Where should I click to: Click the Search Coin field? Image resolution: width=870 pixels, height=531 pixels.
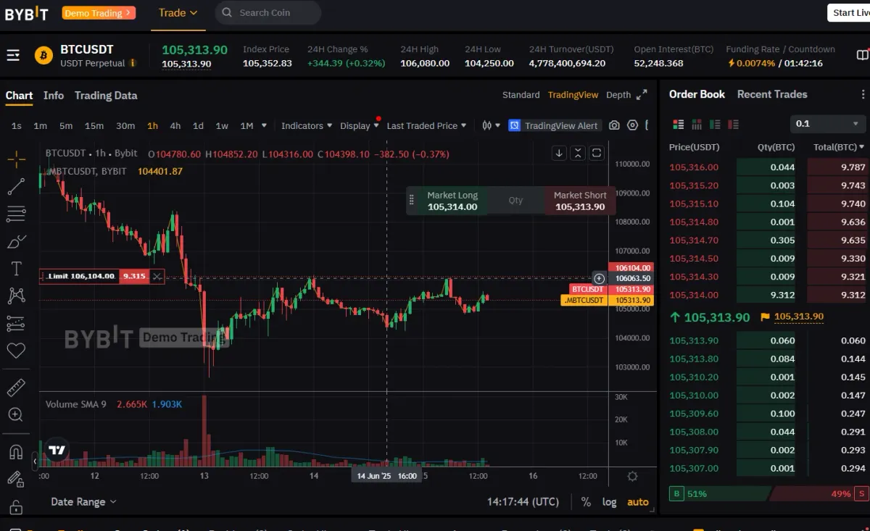[268, 12]
